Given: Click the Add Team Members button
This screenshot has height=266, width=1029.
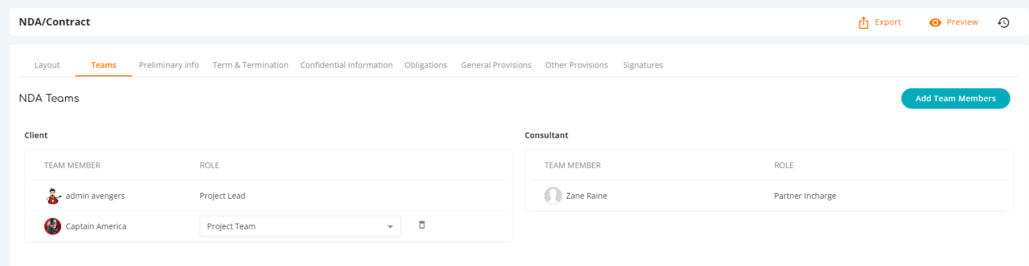Looking at the screenshot, I should (956, 98).
